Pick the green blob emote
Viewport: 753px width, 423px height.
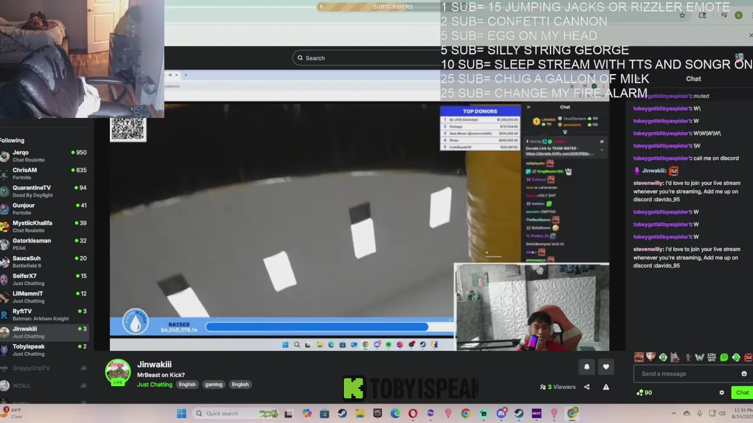coord(724,357)
